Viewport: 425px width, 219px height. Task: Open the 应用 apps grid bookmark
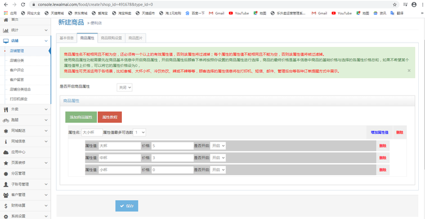[x=10, y=13]
